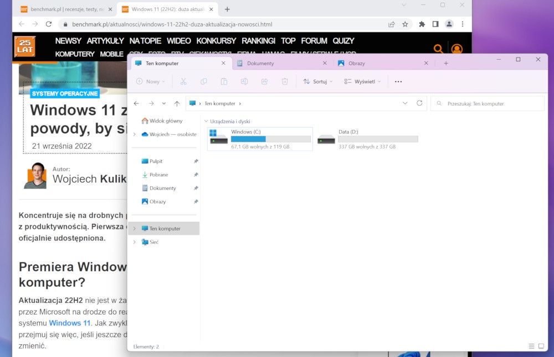Click the share page icon in Chrome address bar
554x357 pixels.
click(392, 24)
